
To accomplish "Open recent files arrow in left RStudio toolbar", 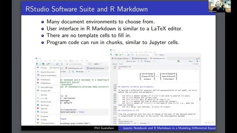I will point(50,64).
